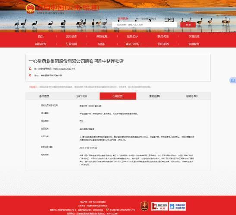Screen dimensions: 236x215
Task: Click the penalty document number value
Action: click(x=91, y=106)
